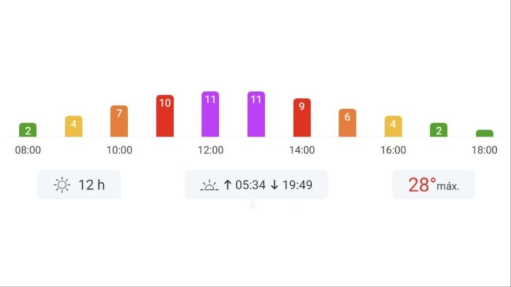511x287 pixels.
Task: Click the 10:00 time label
Action: (x=119, y=151)
